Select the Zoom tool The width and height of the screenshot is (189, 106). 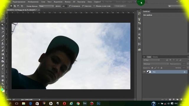tap(3, 84)
